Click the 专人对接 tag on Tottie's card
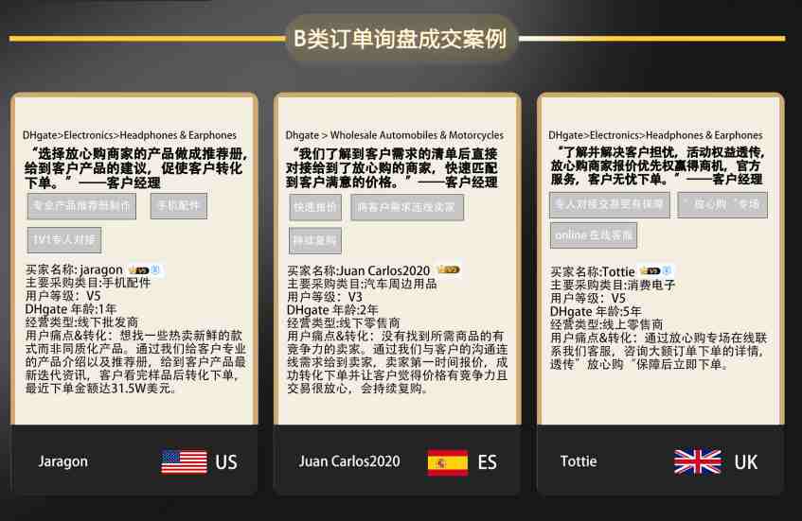This screenshot has height=521, width=802. pyautogui.click(x=609, y=205)
